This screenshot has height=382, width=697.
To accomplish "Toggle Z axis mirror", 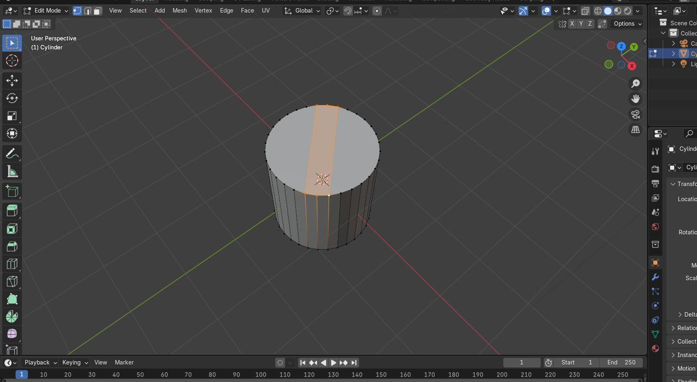I will coord(590,24).
